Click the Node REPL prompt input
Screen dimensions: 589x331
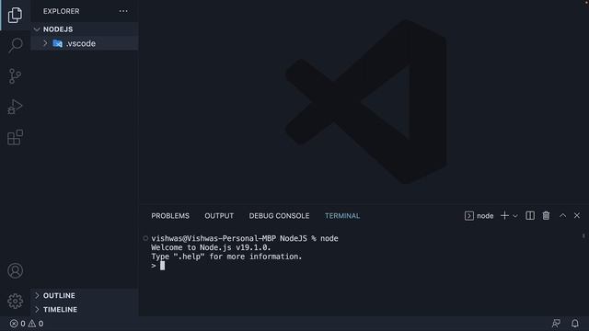(x=162, y=266)
